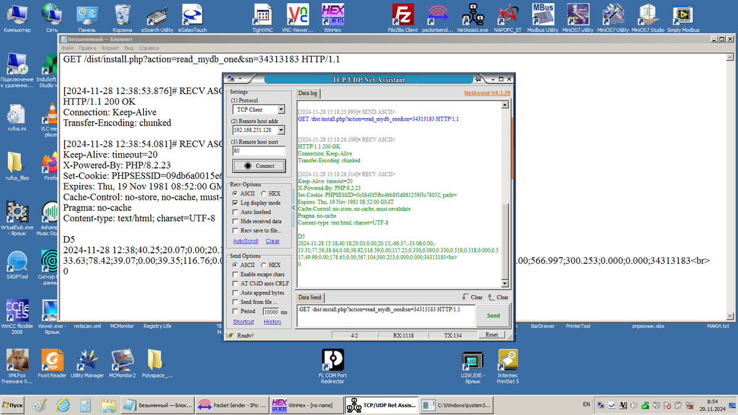Click Clear link under Recv Options
The height and width of the screenshot is (415, 738).
point(272,241)
